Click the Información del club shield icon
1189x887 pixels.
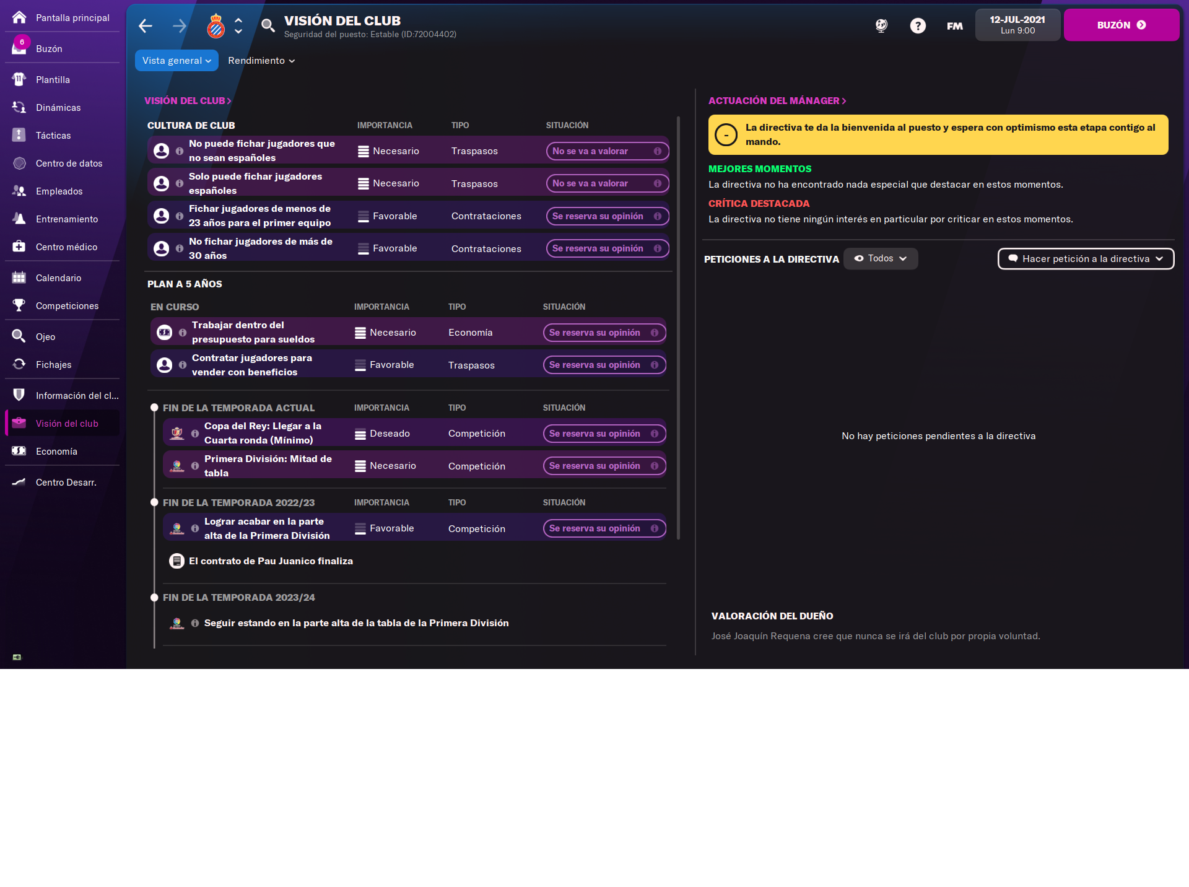(x=19, y=395)
